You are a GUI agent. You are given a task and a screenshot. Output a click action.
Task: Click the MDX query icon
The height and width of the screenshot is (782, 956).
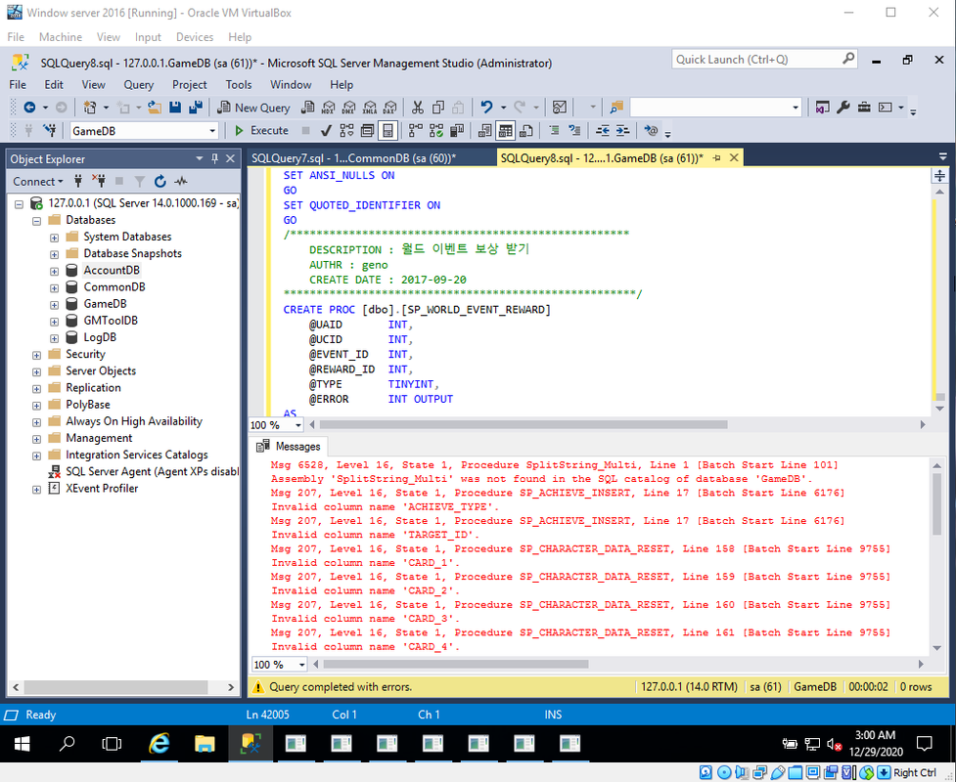(328, 108)
